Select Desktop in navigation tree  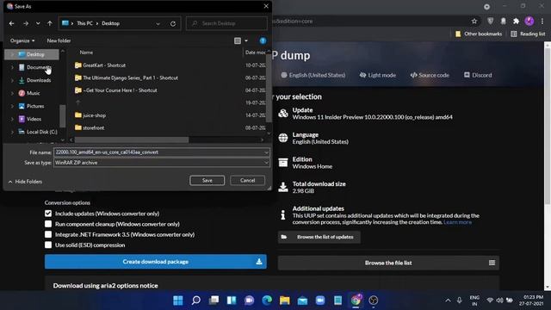[x=35, y=54]
